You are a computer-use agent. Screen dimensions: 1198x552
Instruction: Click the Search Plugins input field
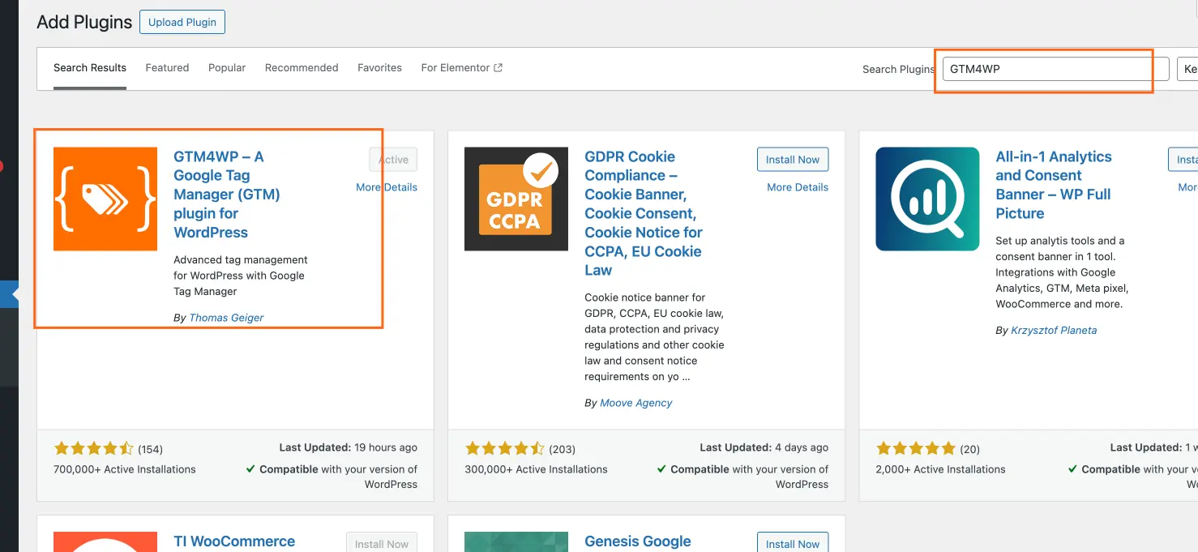pos(1055,69)
